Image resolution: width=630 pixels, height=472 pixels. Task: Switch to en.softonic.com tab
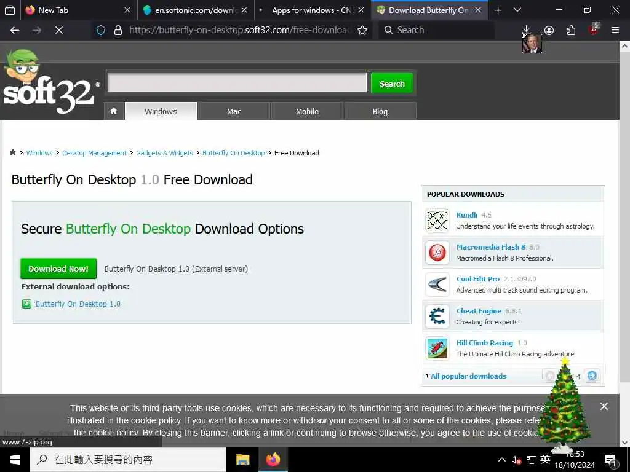click(x=196, y=10)
